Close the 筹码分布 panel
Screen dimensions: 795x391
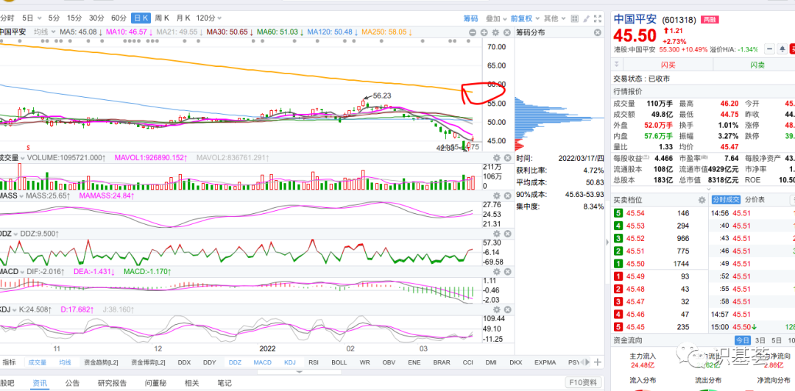[x=597, y=32]
